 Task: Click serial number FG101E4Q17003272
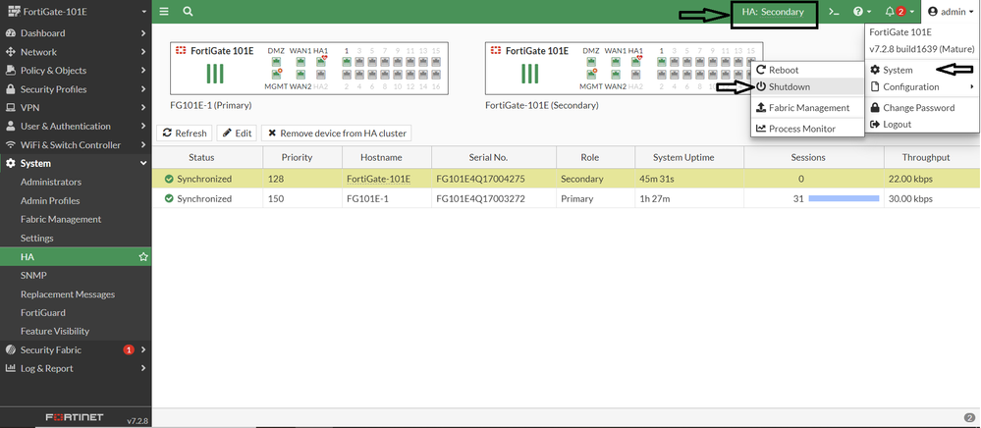point(480,198)
